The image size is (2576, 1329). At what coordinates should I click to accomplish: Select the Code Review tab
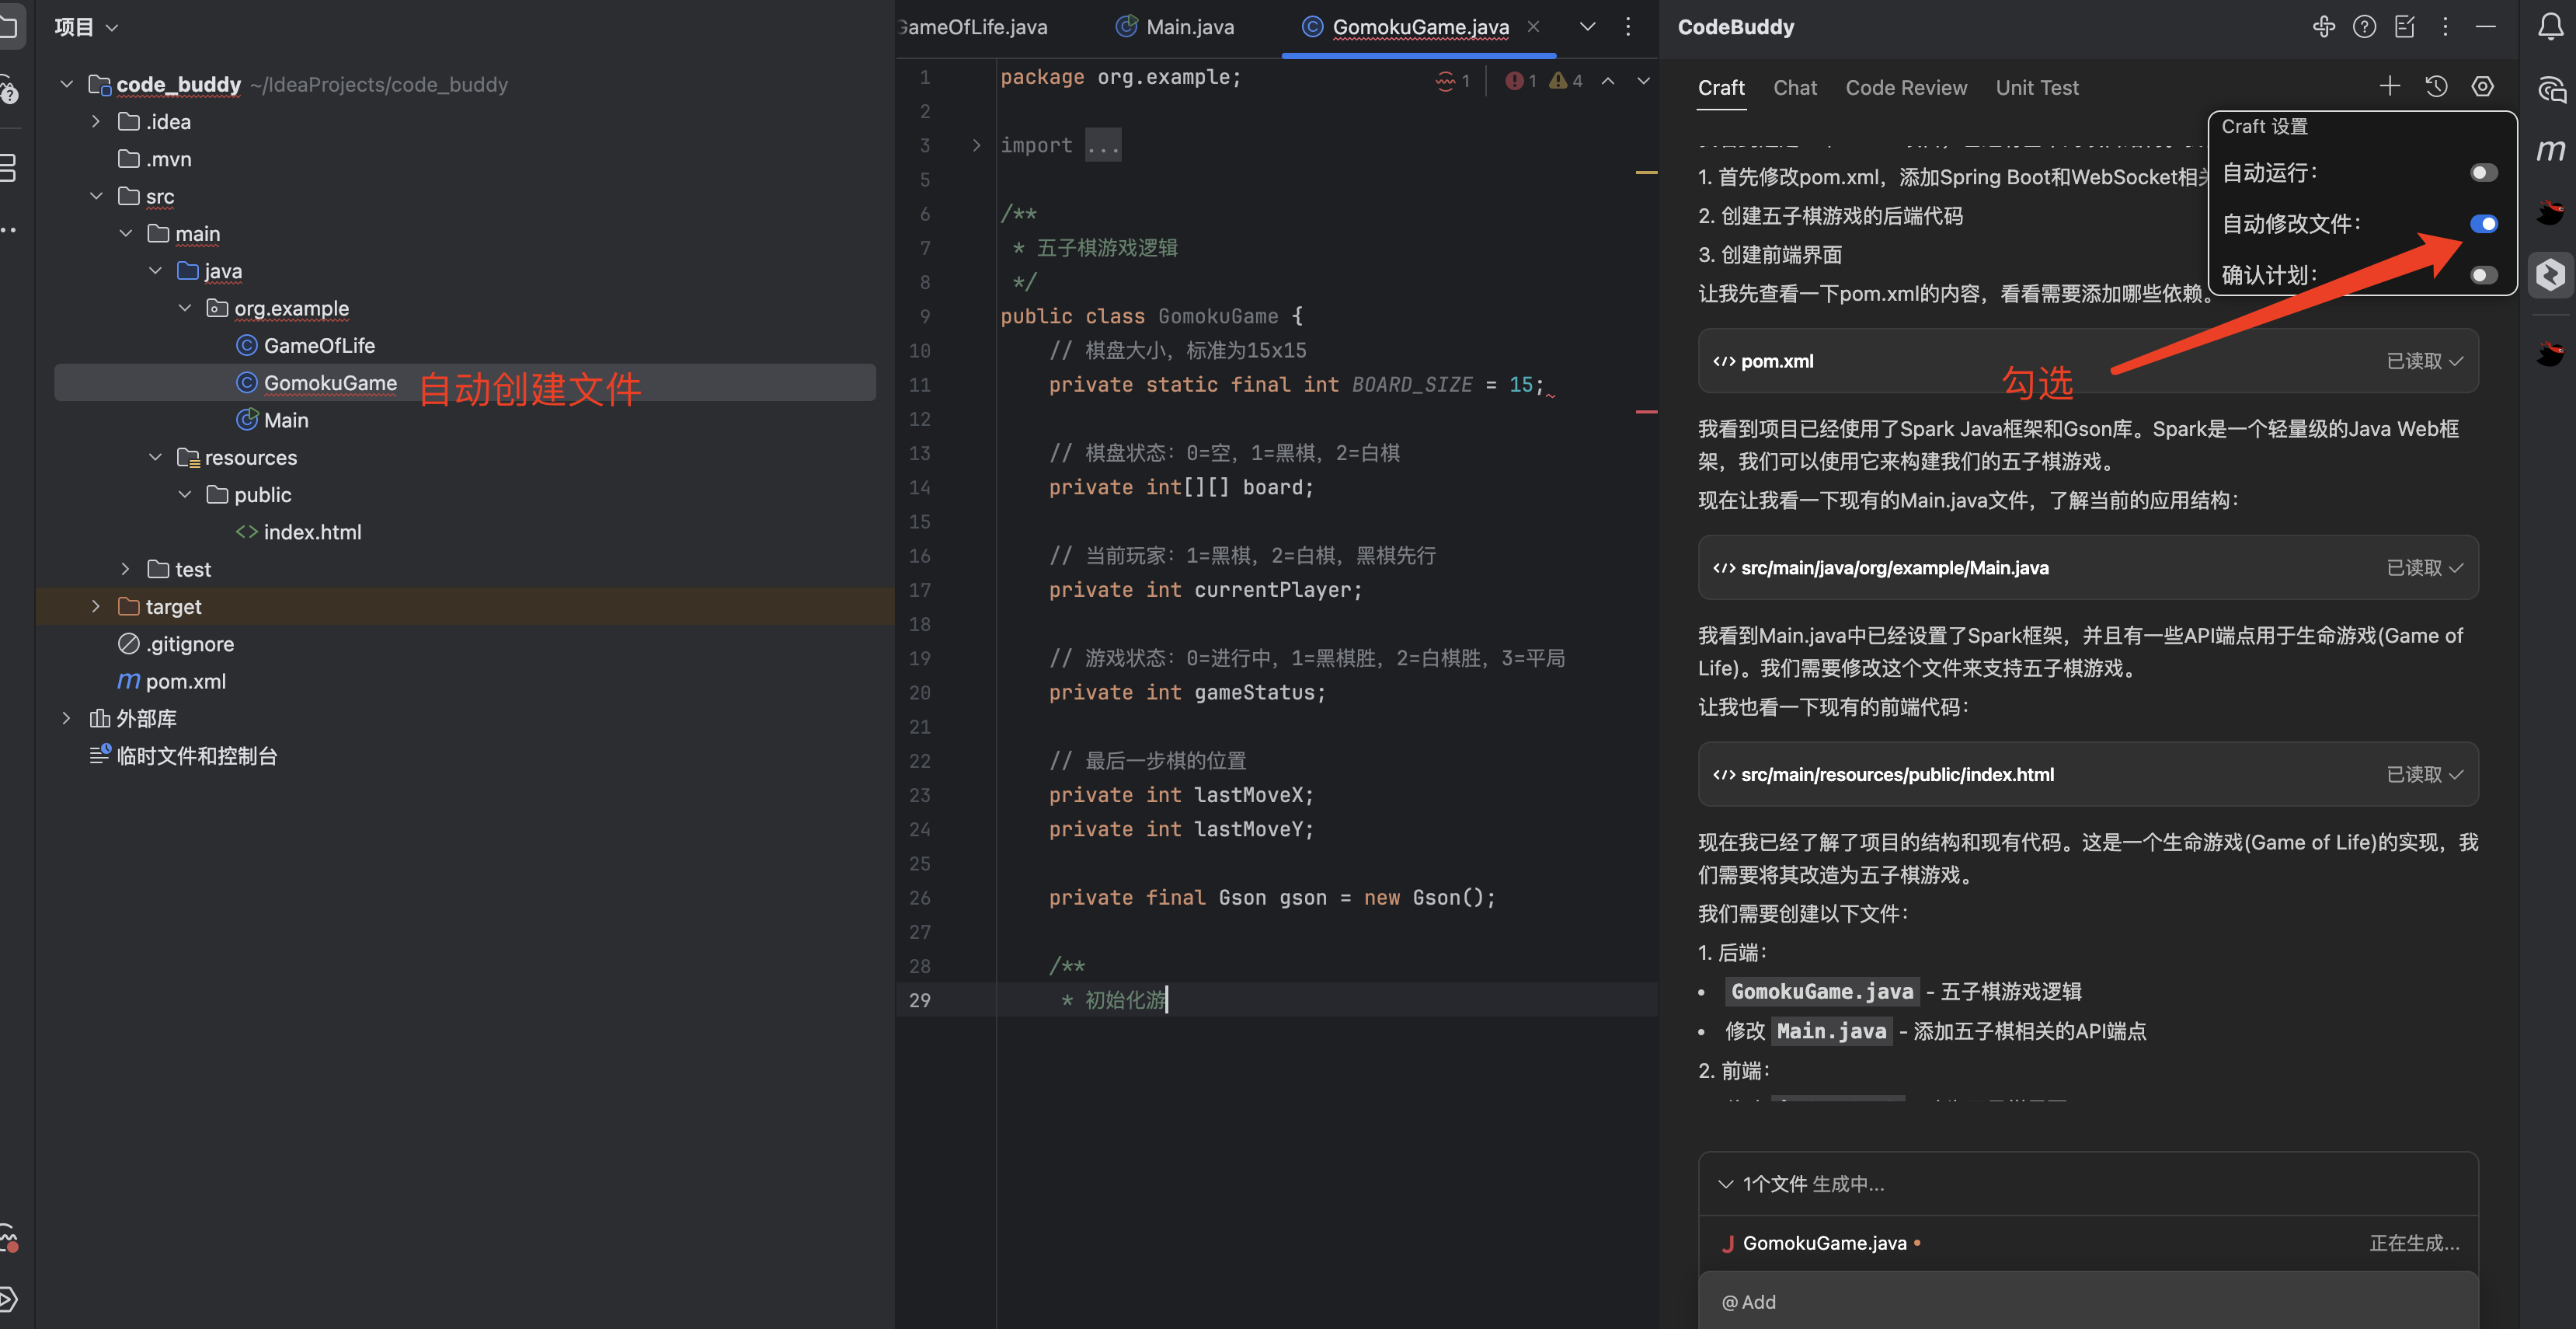click(x=1906, y=87)
